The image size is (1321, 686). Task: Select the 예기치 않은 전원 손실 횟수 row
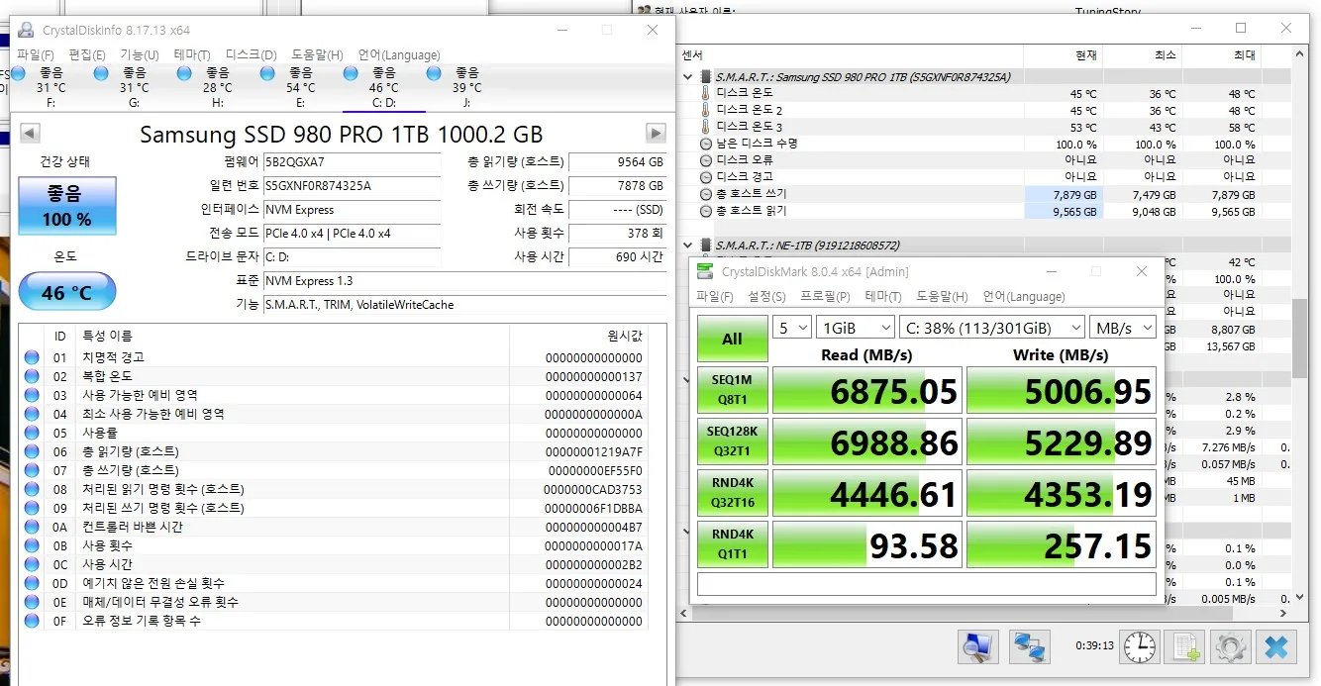coord(333,583)
